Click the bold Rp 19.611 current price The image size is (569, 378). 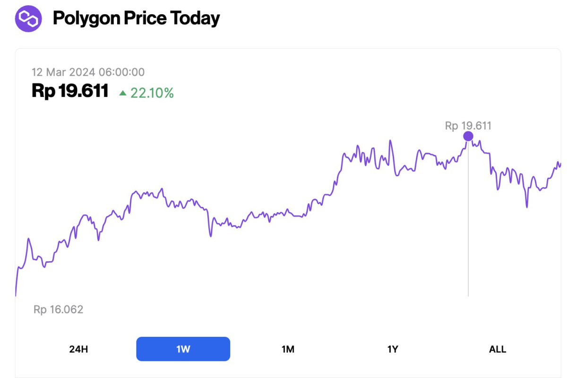pos(70,91)
